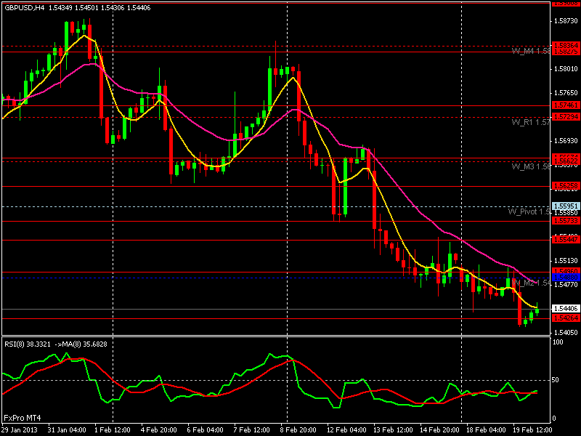Click the GBPUSD,H4 chart title text
The width and height of the screenshot is (581, 436).
point(25,7)
